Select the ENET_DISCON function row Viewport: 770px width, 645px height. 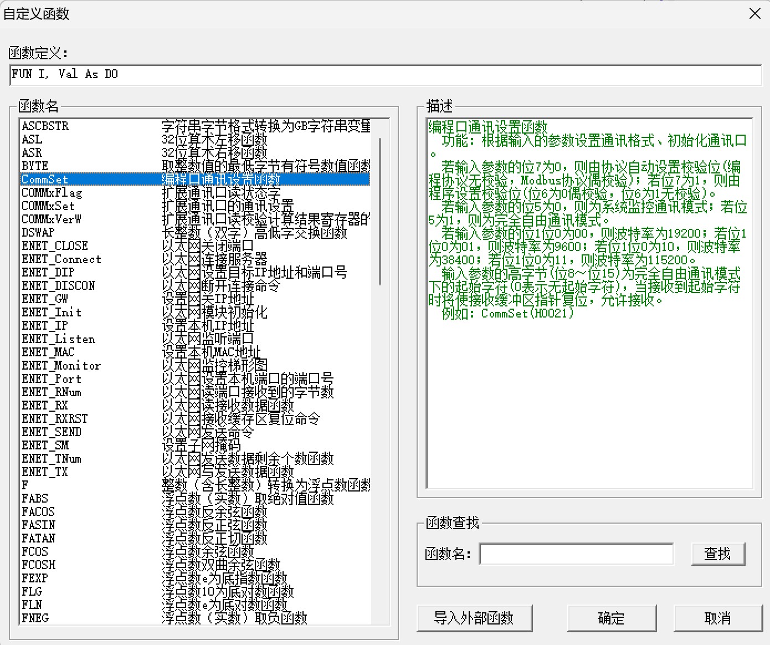[x=196, y=286]
